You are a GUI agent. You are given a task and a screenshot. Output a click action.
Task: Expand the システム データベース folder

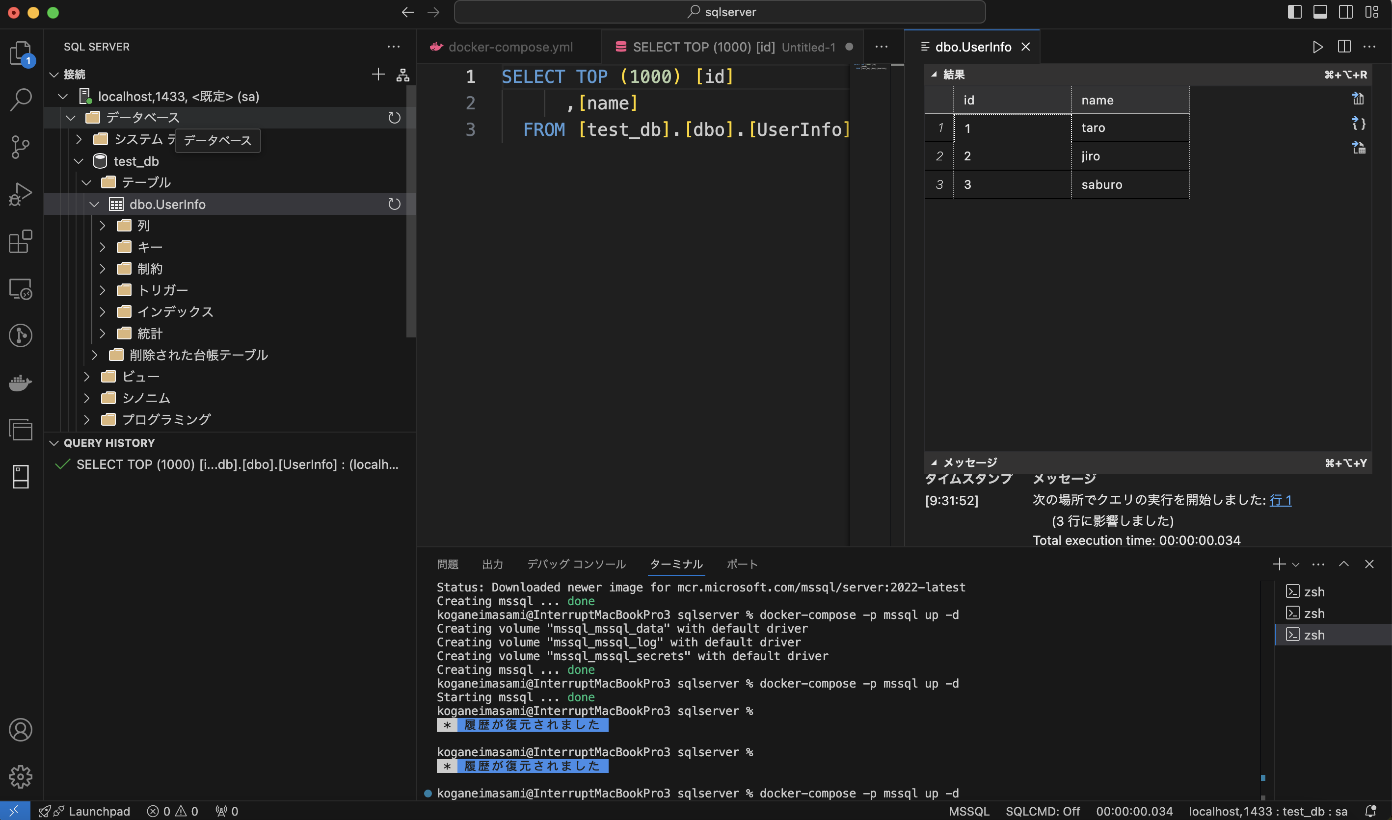79,139
